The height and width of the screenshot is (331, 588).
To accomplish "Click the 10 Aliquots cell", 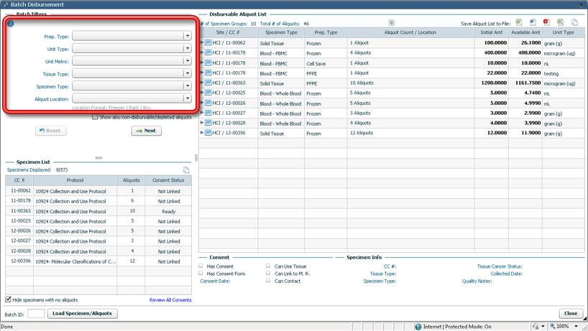I will pos(410,83).
